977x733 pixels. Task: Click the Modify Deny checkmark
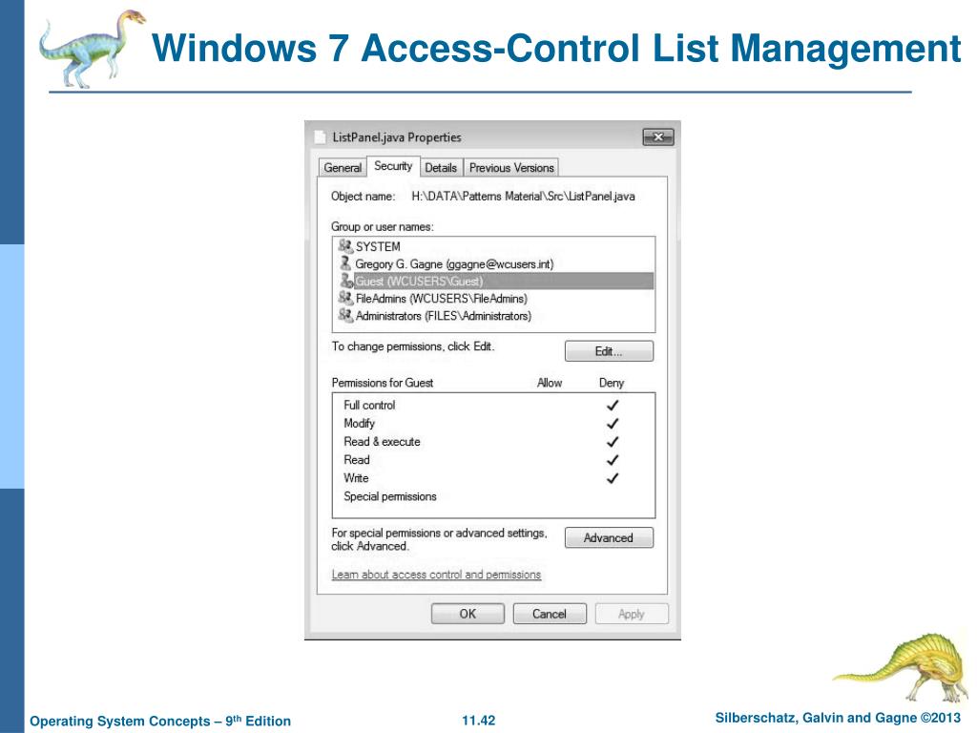pyautogui.click(x=613, y=423)
